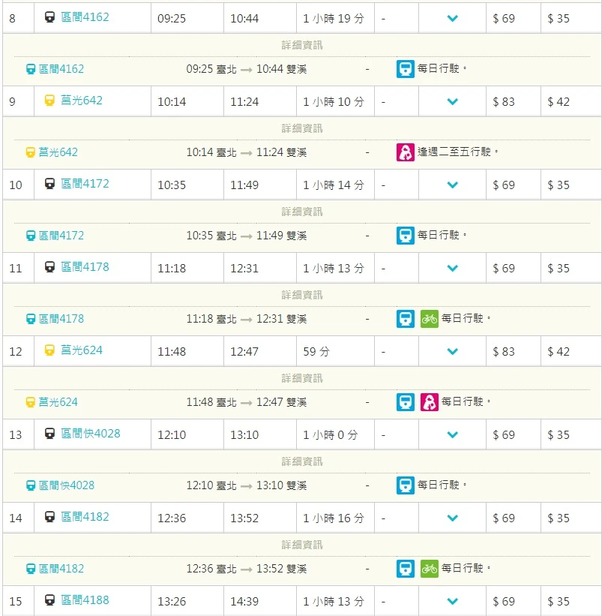Click the black train icon beside 區間4188
This screenshot has height=616, width=602.
click(x=49, y=600)
